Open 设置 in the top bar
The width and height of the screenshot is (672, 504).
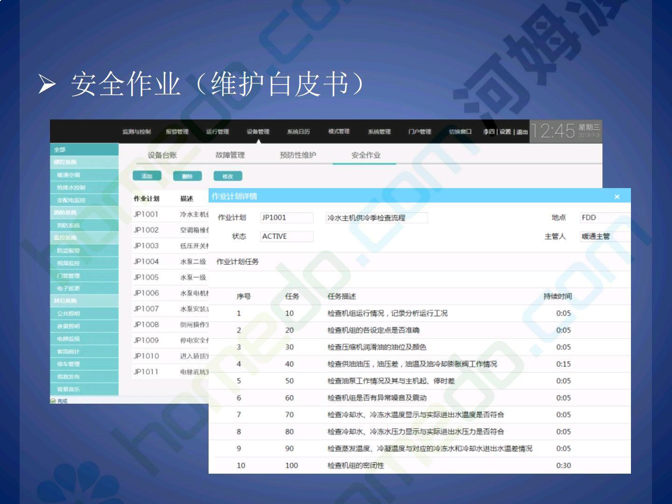505,132
